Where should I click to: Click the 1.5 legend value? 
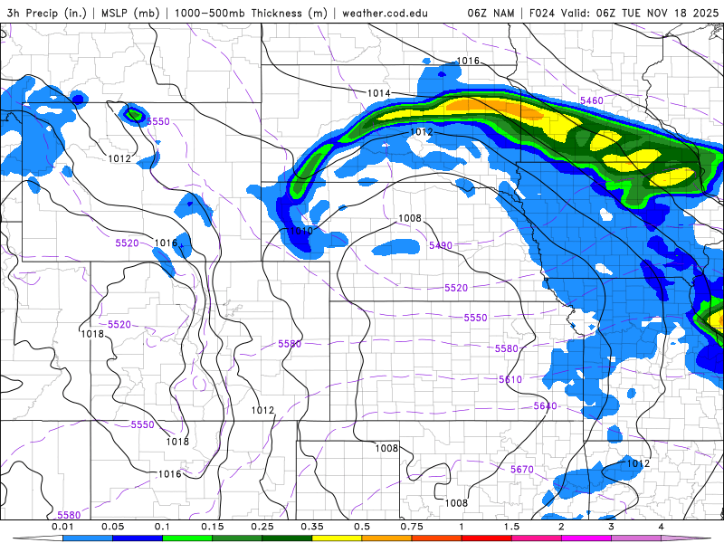(511, 527)
